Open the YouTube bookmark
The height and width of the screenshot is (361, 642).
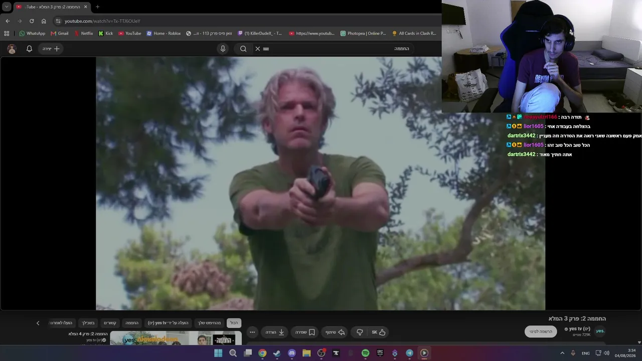click(x=130, y=34)
